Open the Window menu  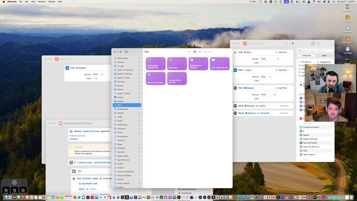52,2
